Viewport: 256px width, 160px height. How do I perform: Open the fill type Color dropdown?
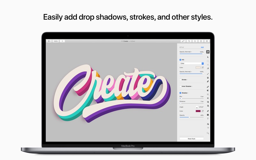click(x=191, y=63)
